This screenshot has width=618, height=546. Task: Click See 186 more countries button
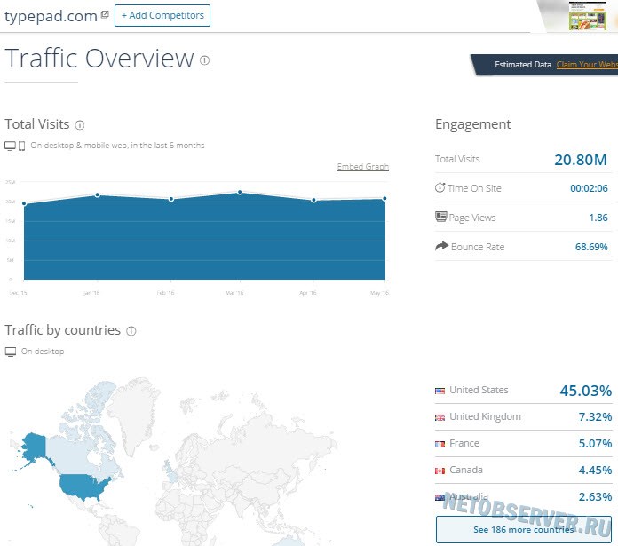coord(524,529)
